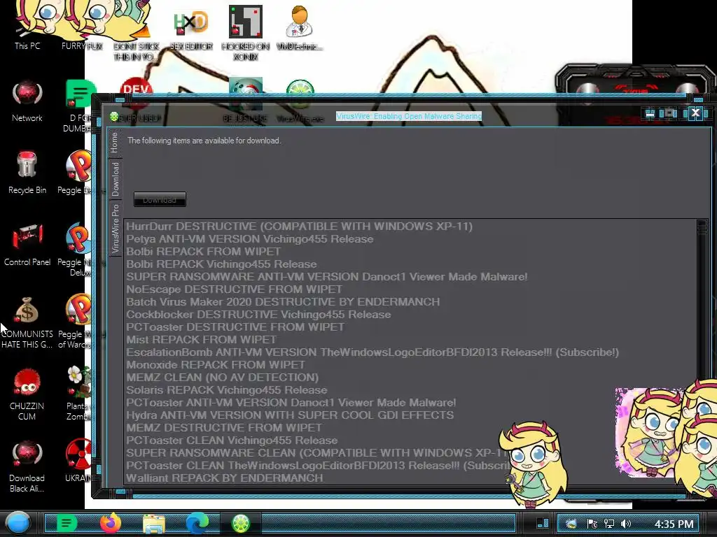This screenshot has width=717, height=537.
Task: Open the SEX EDITOR HxD desktop icon
Action: coord(191,28)
